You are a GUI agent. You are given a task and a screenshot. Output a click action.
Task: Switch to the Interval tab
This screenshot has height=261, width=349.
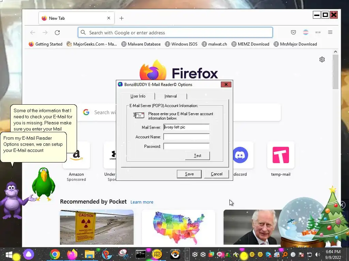171,96
